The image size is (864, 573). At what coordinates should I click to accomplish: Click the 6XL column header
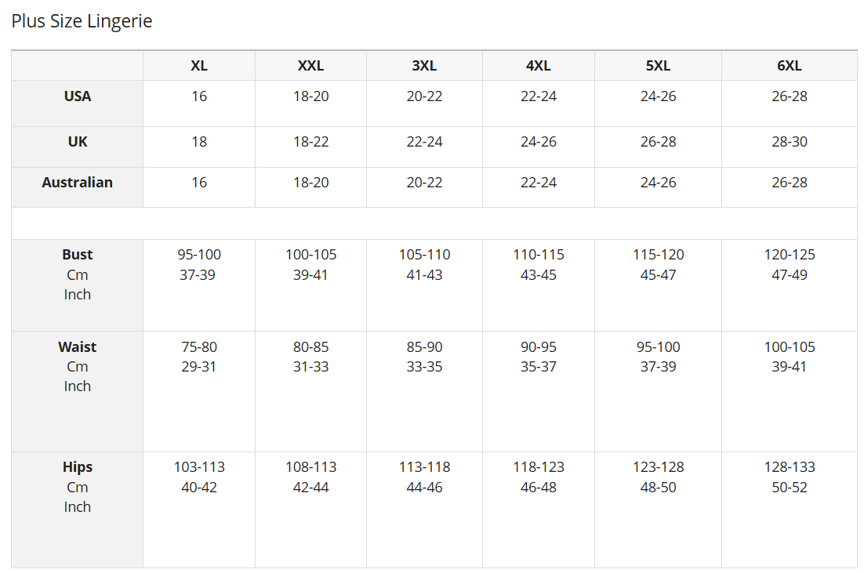coord(789,66)
